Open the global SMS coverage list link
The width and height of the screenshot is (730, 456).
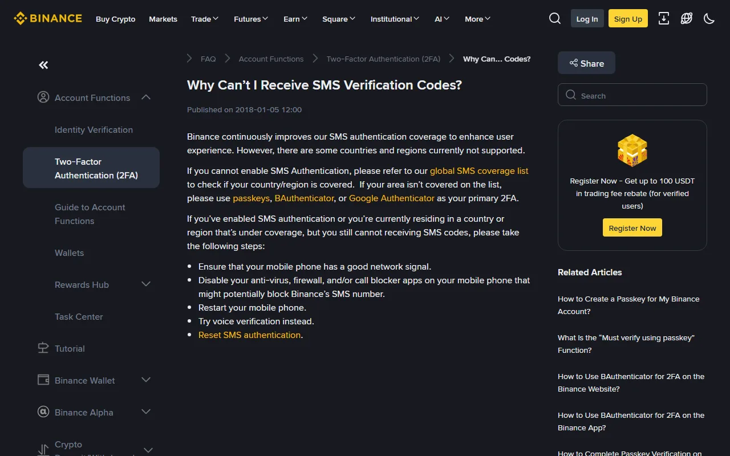[x=479, y=170]
